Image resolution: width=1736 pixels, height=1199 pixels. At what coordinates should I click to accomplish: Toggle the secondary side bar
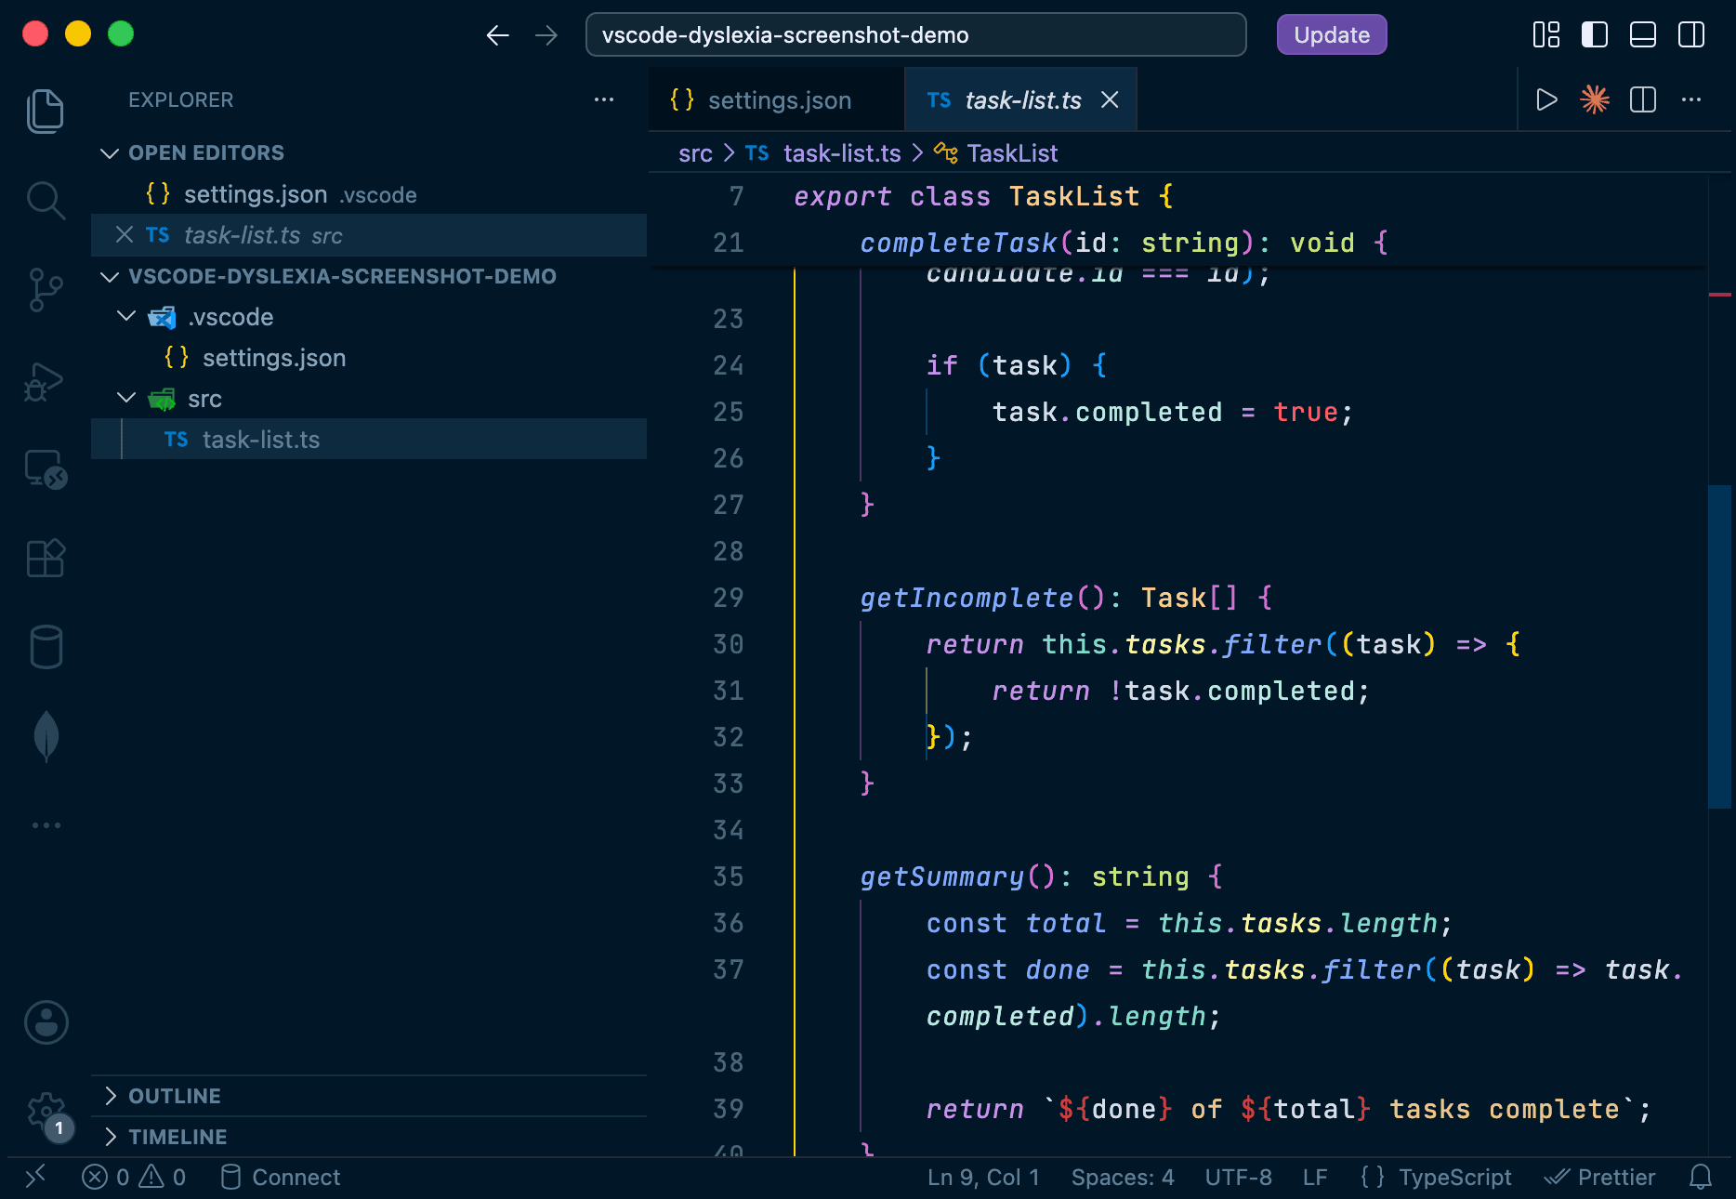(x=1691, y=35)
